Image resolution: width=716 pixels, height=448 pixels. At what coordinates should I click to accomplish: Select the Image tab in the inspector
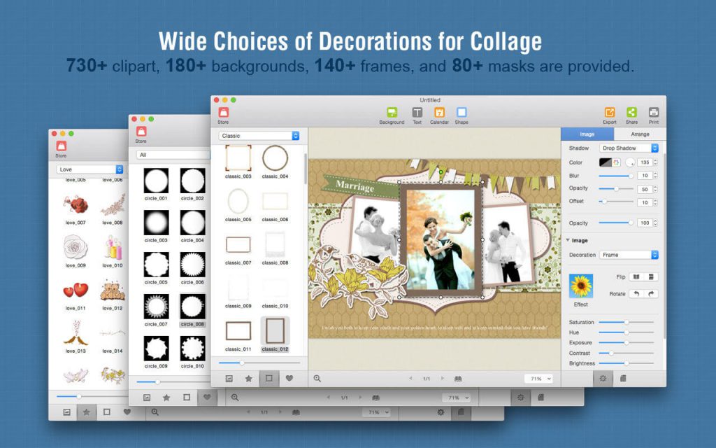587,134
